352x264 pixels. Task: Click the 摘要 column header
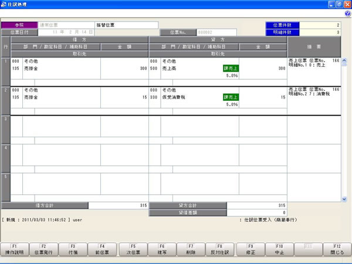314,47
